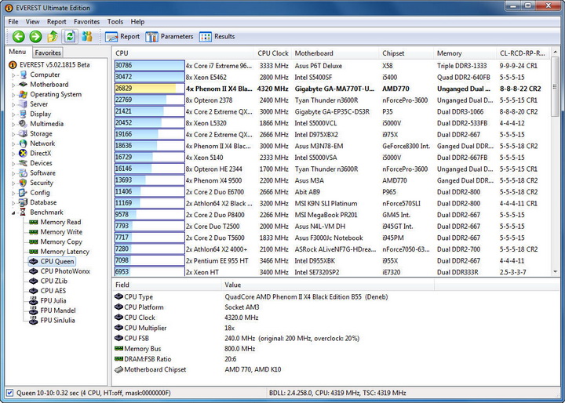
Task: Select the Computer icon in tree
Action: click(x=23, y=74)
